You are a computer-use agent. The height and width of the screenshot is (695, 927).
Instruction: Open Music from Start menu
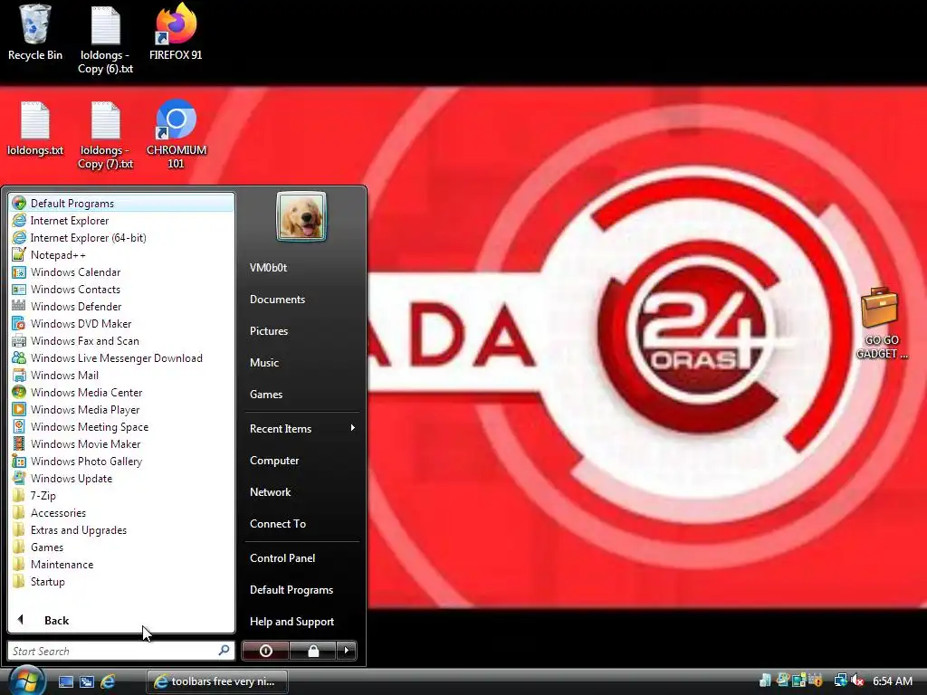263,362
